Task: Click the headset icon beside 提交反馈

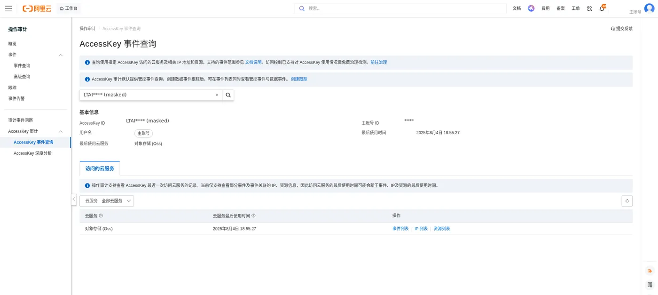Action: [x=612, y=29]
